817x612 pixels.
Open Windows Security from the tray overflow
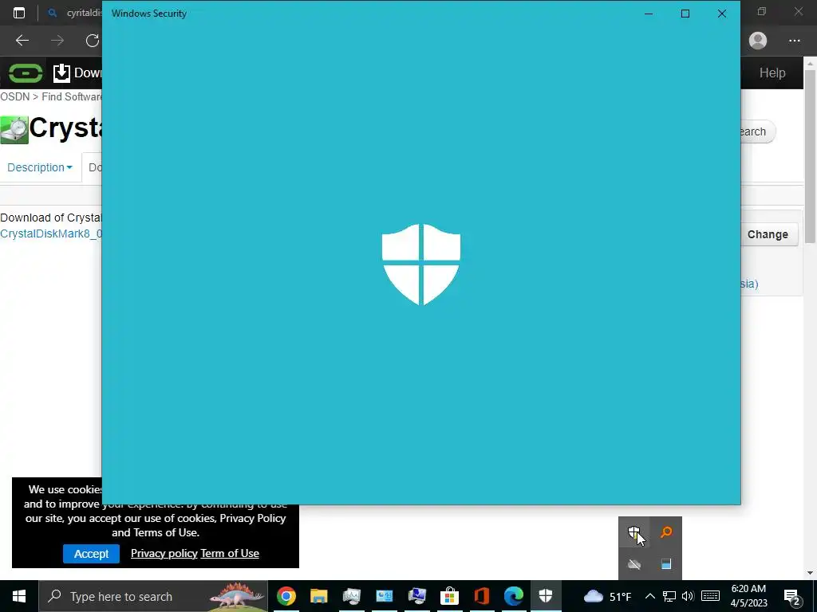633,532
